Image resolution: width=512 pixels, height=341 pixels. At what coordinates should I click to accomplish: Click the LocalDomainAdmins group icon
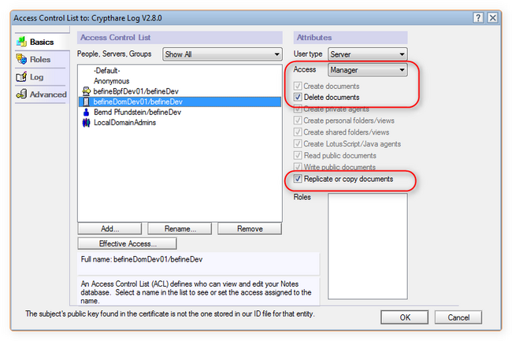(x=87, y=122)
